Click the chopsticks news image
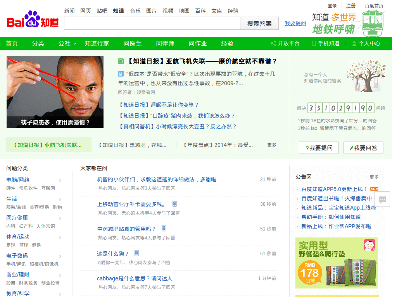 tap(55, 91)
